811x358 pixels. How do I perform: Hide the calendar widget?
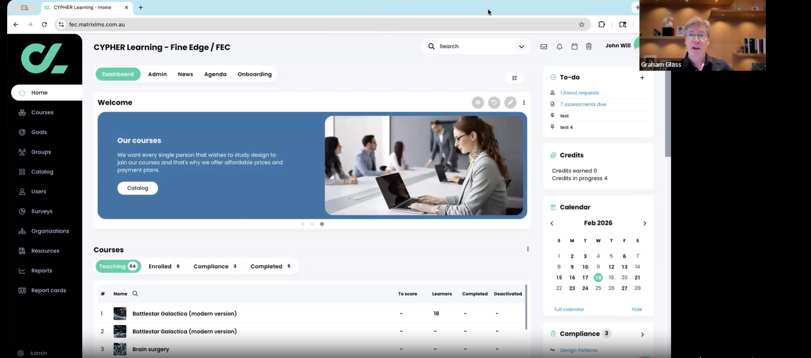click(x=636, y=309)
